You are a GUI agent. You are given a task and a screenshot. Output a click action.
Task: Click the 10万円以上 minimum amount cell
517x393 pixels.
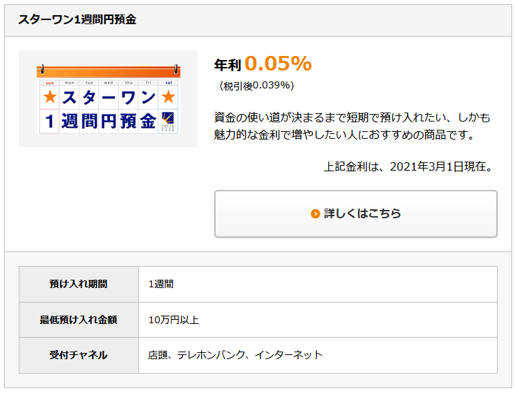173,320
